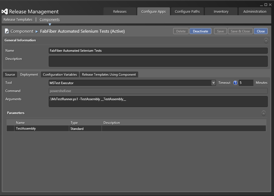The height and width of the screenshot is (196, 274).
Task: Open the Configure Paths tab
Action: (187, 11)
